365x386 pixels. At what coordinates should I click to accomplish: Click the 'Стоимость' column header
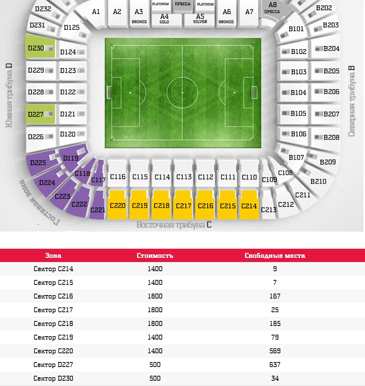click(x=155, y=256)
